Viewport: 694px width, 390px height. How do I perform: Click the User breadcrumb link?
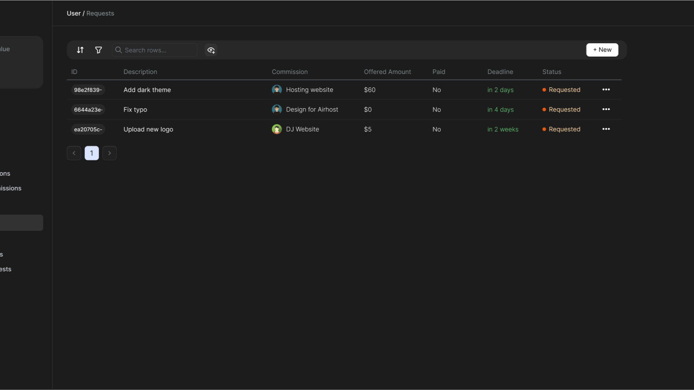[x=74, y=13]
